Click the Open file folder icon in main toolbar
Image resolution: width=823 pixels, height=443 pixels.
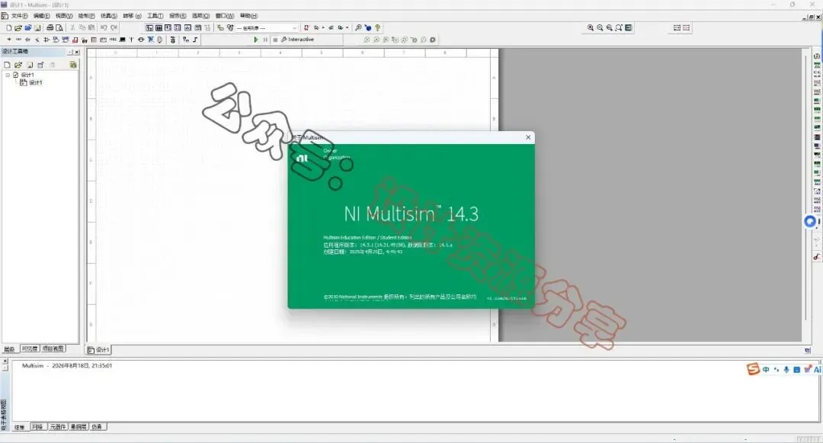pyautogui.click(x=18, y=27)
